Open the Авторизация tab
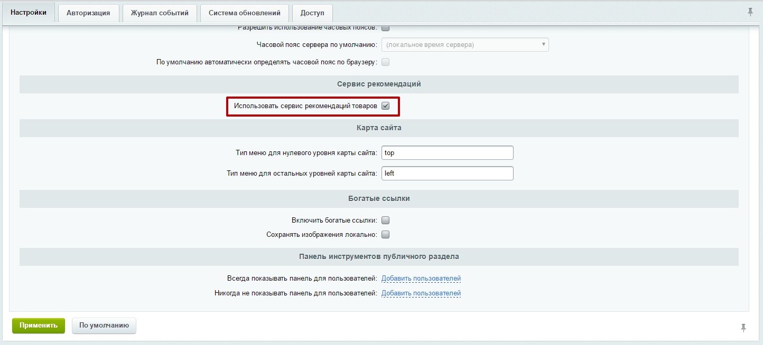Image resolution: width=763 pixels, height=345 pixels. pyautogui.click(x=88, y=13)
